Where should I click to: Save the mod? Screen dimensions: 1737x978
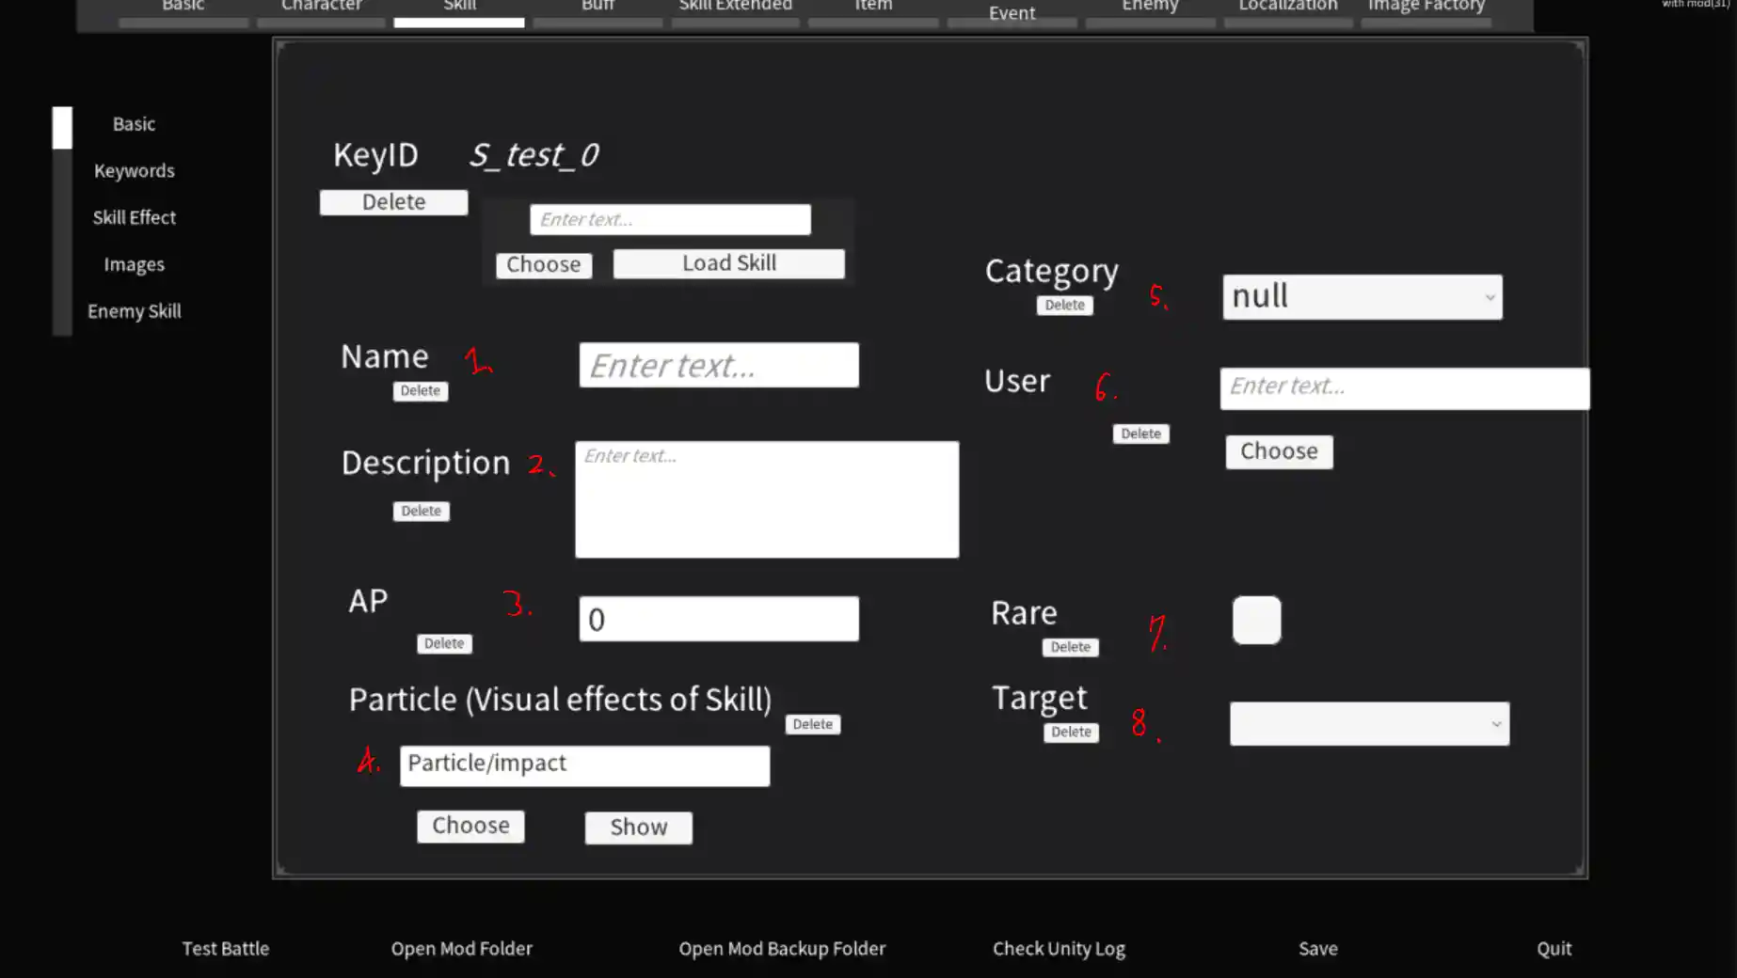pyautogui.click(x=1318, y=949)
